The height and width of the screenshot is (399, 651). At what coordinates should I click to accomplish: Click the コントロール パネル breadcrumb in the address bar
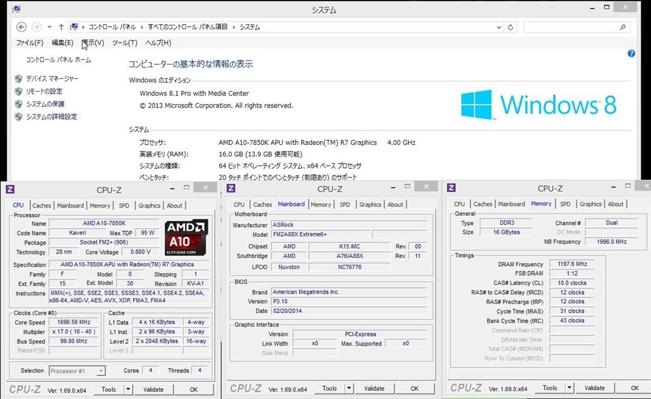point(112,27)
